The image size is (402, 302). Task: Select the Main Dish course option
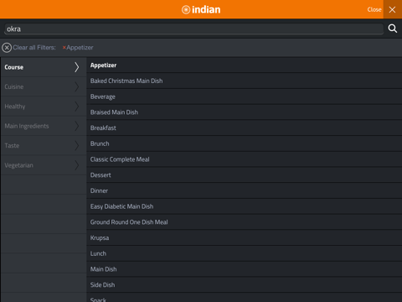(x=245, y=269)
